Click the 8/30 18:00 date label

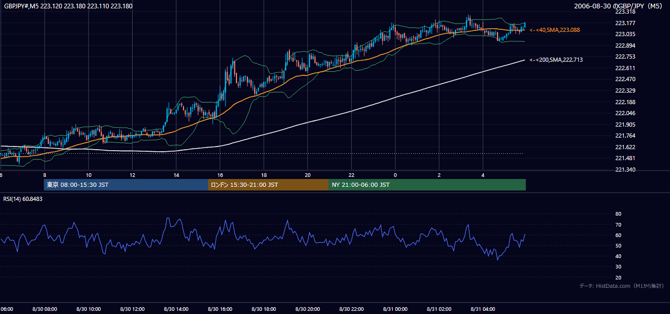264,309
